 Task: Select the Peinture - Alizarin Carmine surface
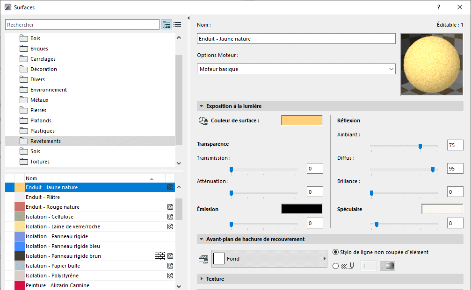70,285
